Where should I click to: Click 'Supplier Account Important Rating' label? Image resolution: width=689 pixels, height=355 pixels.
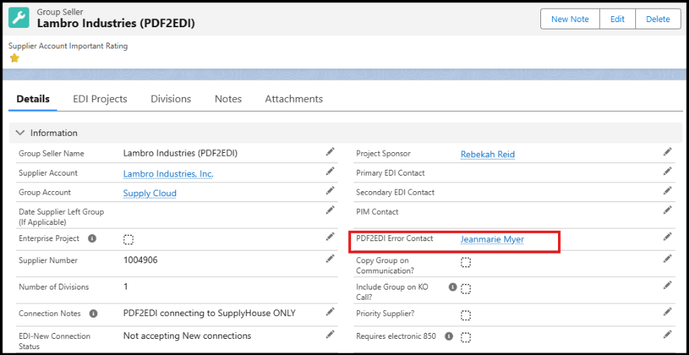point(68,46)
